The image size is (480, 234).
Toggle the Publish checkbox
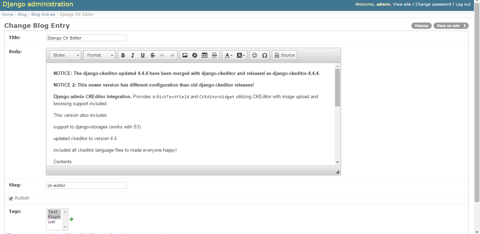point(11,198)
